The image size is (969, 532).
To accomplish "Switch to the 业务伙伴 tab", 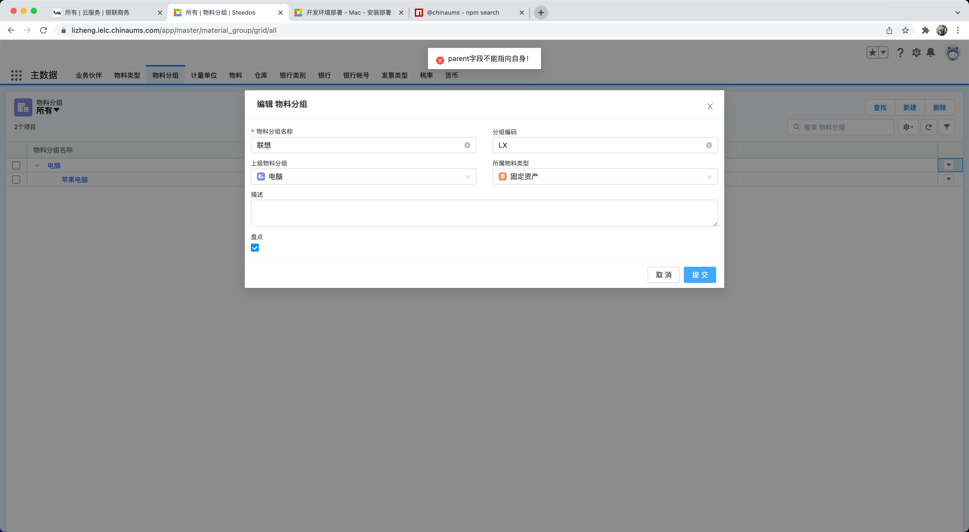I will pos(89,75).
